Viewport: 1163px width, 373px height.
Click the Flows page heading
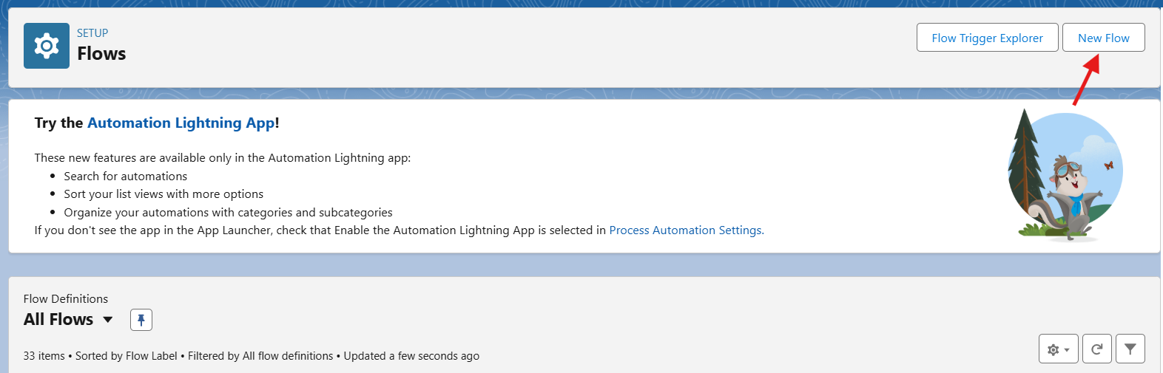(x=101, y=54)
